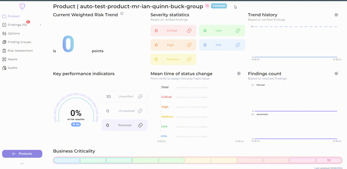Screen dimensions: 347x169
Task: Click the Products back button
Action: coord(22,154)
